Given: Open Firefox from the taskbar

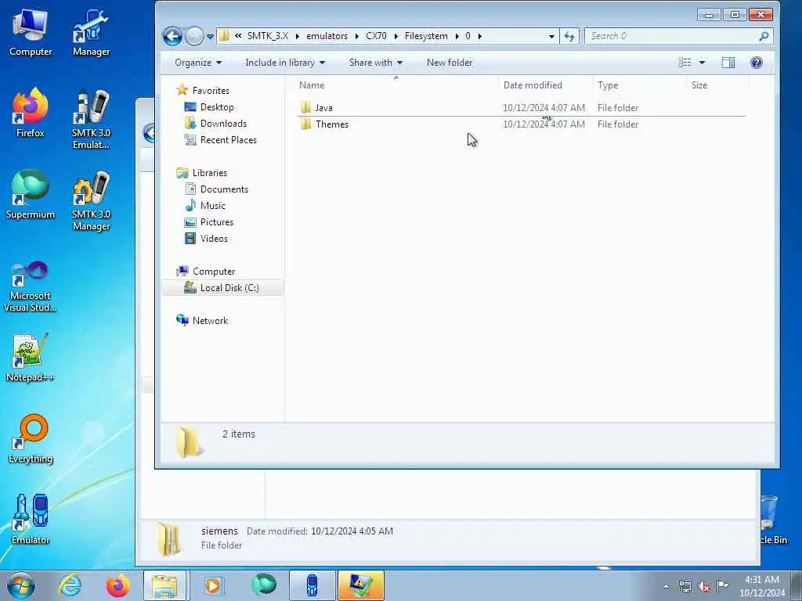Looking at the screenshot, I should tap(118, 585).
